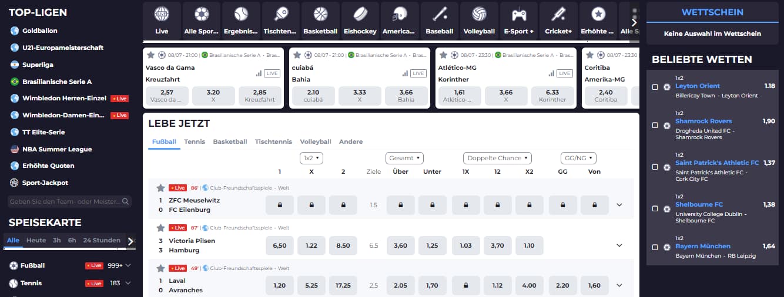784x297 pixels.
Task: Select the Alle Sport soccer ball icon
Action: coord(202,14)
